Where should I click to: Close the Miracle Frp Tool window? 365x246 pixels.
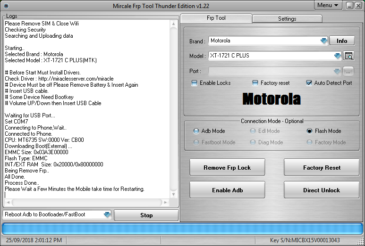pyautogui.click(x=358, y=6)
